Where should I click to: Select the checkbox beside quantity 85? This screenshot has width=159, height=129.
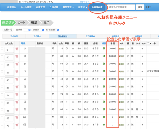2,109
